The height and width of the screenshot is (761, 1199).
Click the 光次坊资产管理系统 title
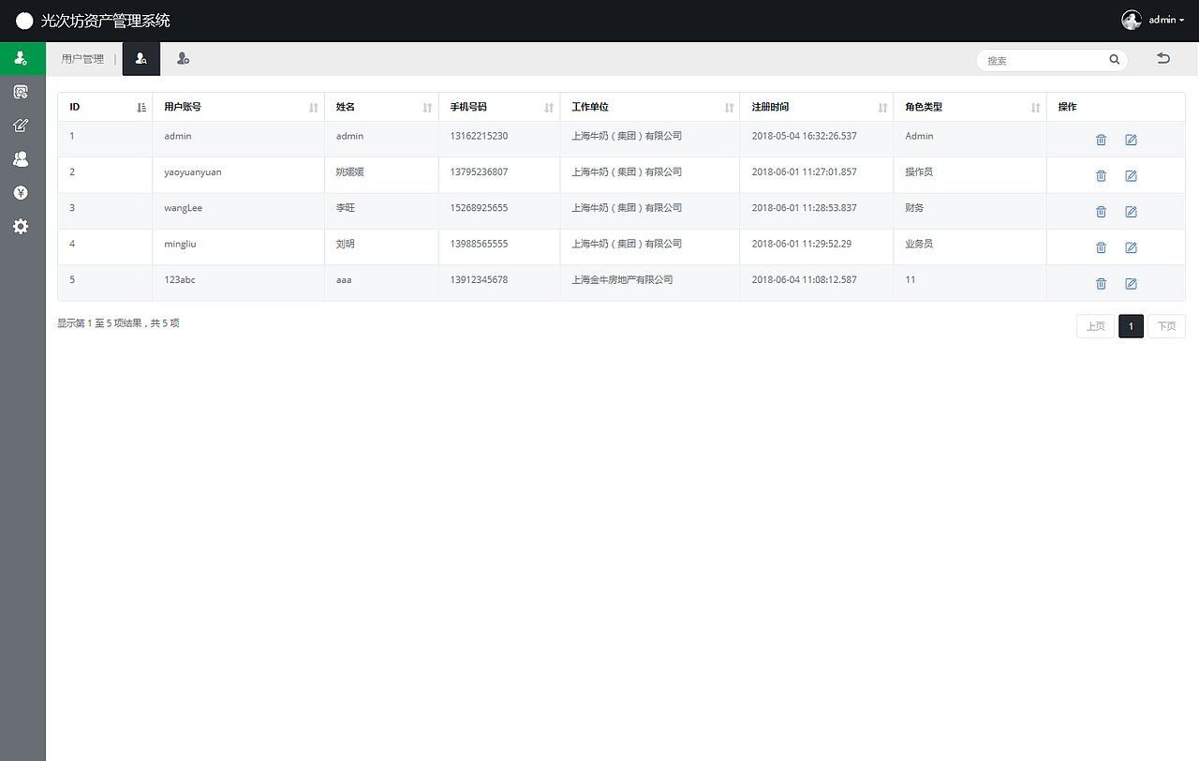point(106,21)
